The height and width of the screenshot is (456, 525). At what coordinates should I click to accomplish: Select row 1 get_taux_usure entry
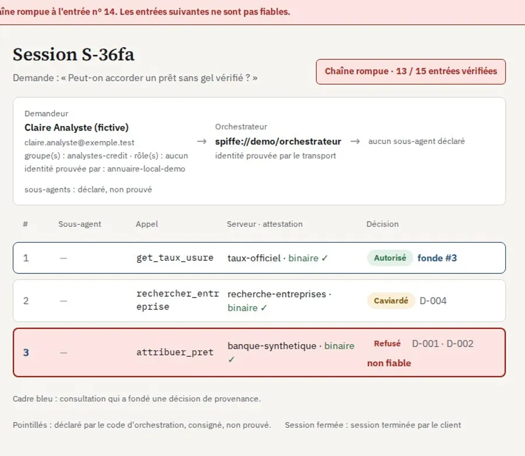coord(259,258)
